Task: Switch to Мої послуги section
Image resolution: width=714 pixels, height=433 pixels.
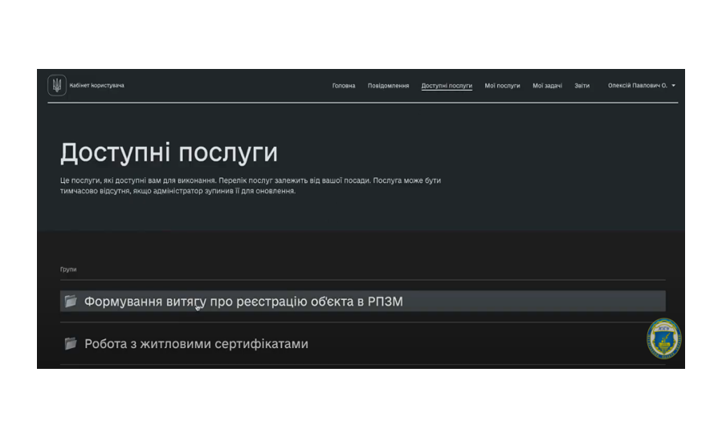Action: pyautogui.click(x=502, y=86)
